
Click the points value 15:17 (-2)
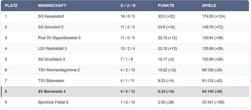click(166, 59)
